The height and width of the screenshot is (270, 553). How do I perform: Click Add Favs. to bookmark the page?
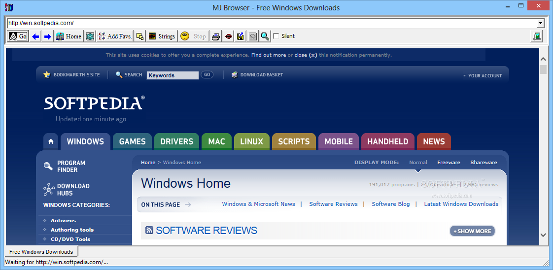[115, 36]
